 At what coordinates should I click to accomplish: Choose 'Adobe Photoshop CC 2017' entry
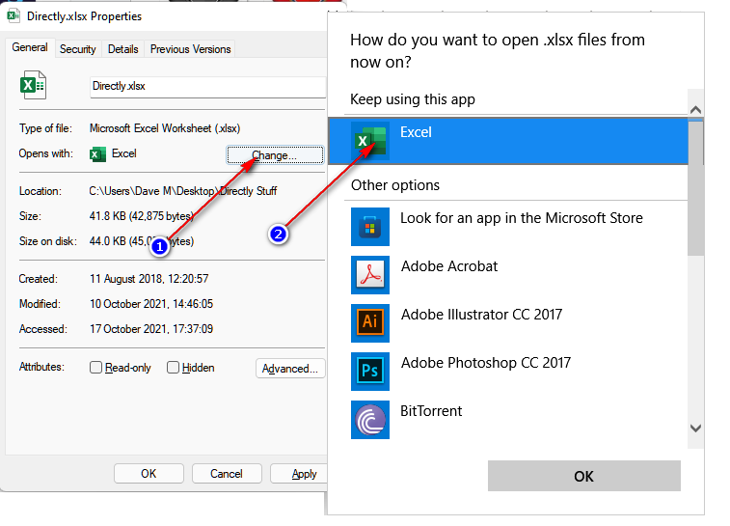486,363
